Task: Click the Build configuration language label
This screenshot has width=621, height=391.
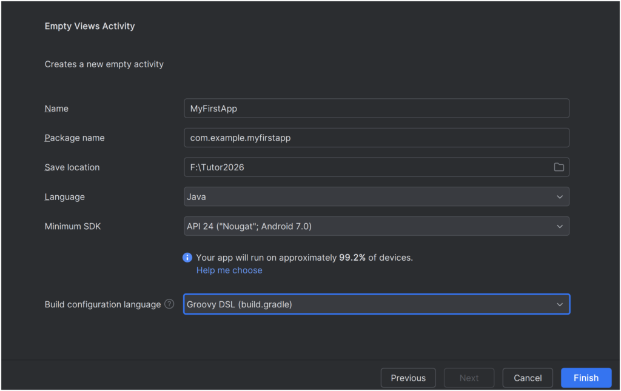Action: pos(102,304)
